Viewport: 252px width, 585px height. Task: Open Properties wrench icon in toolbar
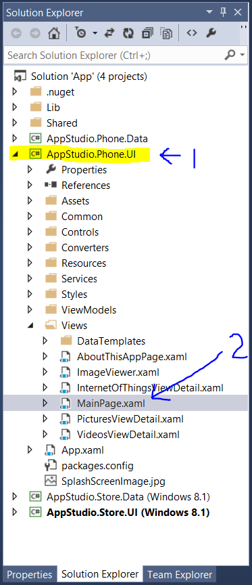click(211, 33)
